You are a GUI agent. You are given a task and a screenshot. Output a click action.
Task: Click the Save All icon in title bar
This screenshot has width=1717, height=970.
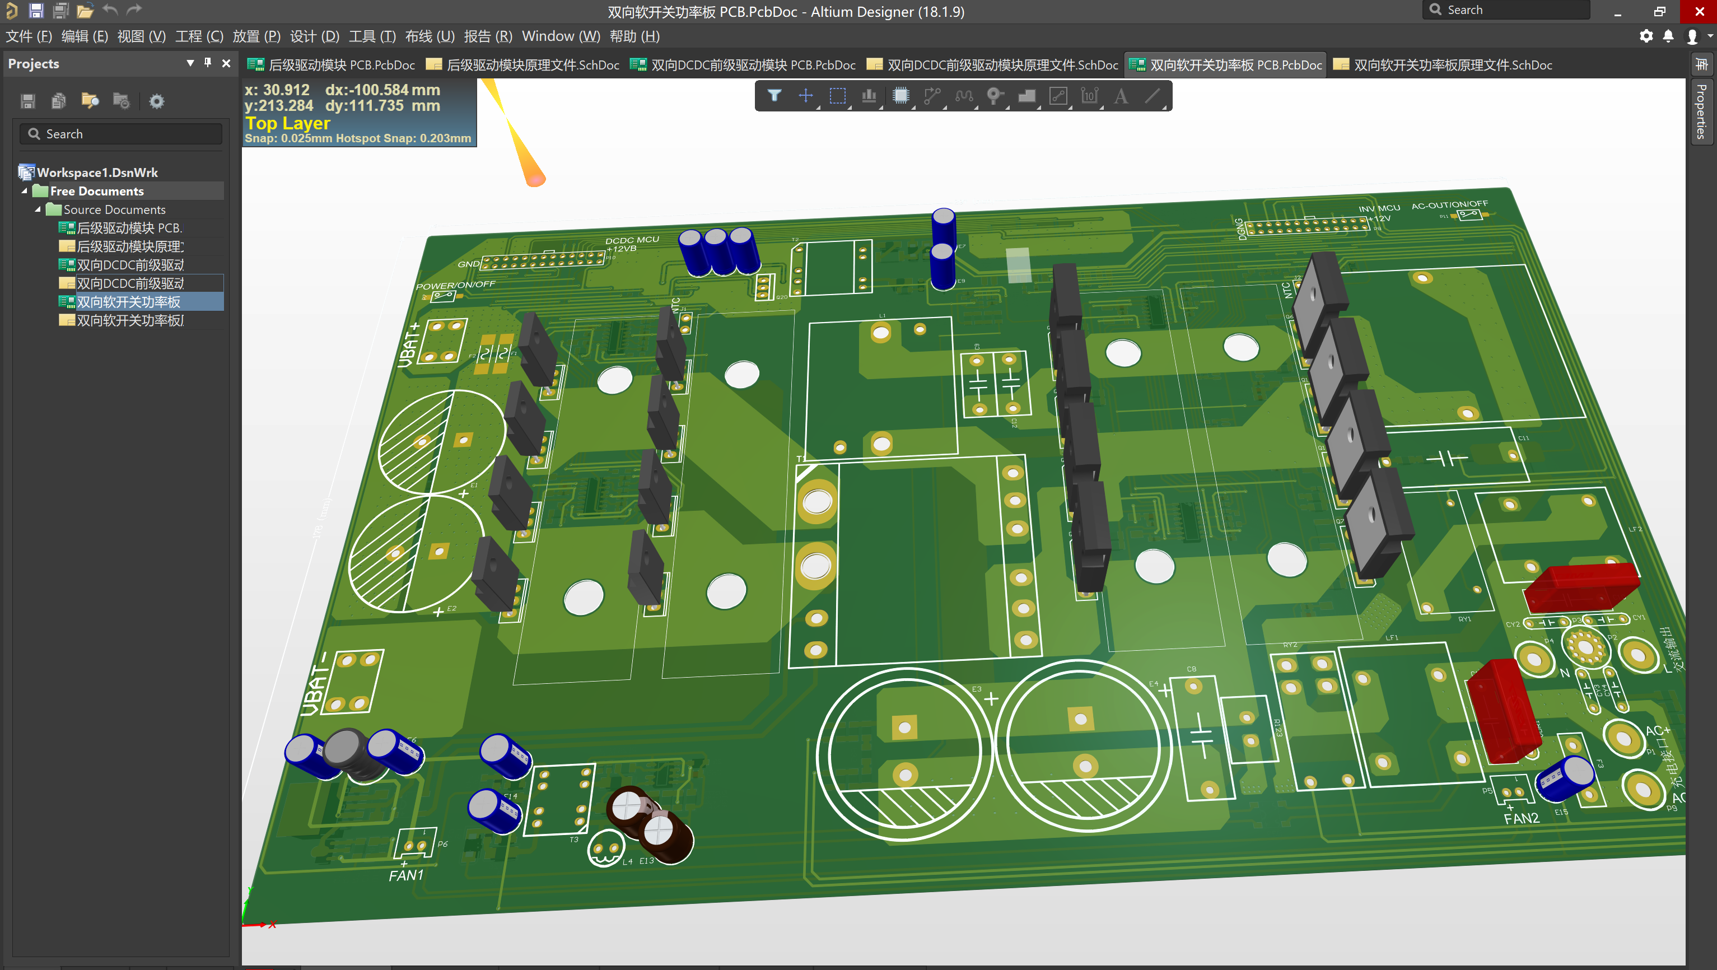(60, 10)
